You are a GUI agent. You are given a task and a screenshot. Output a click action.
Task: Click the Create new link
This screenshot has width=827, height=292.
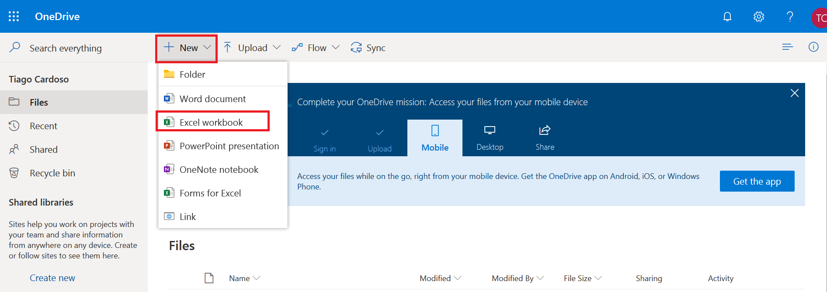pos(52,278)
